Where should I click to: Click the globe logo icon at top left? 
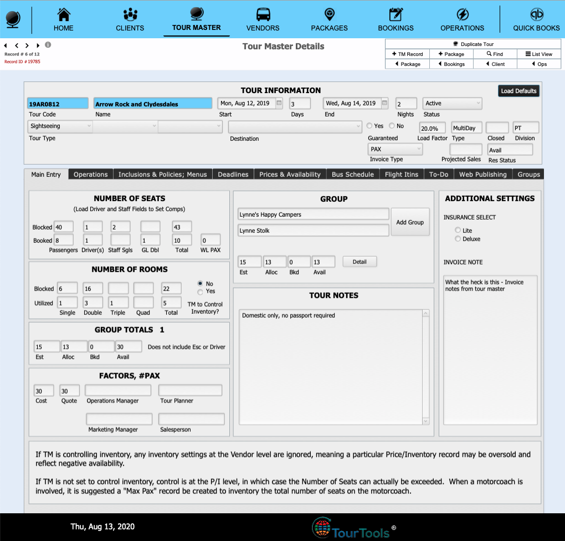pos(13,19)
